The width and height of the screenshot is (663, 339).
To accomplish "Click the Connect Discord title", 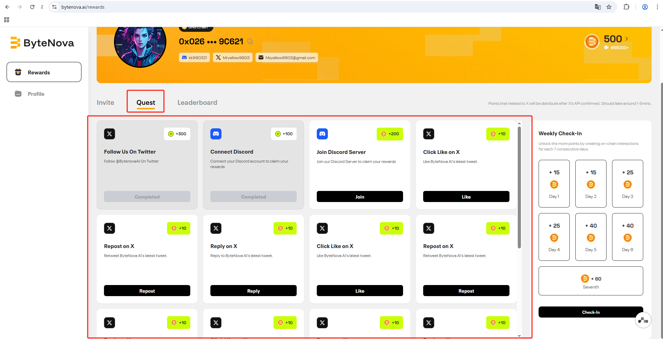I will (232, 152).
